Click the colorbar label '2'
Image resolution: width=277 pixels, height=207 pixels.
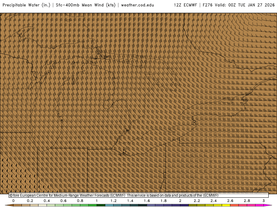[180, 201]
